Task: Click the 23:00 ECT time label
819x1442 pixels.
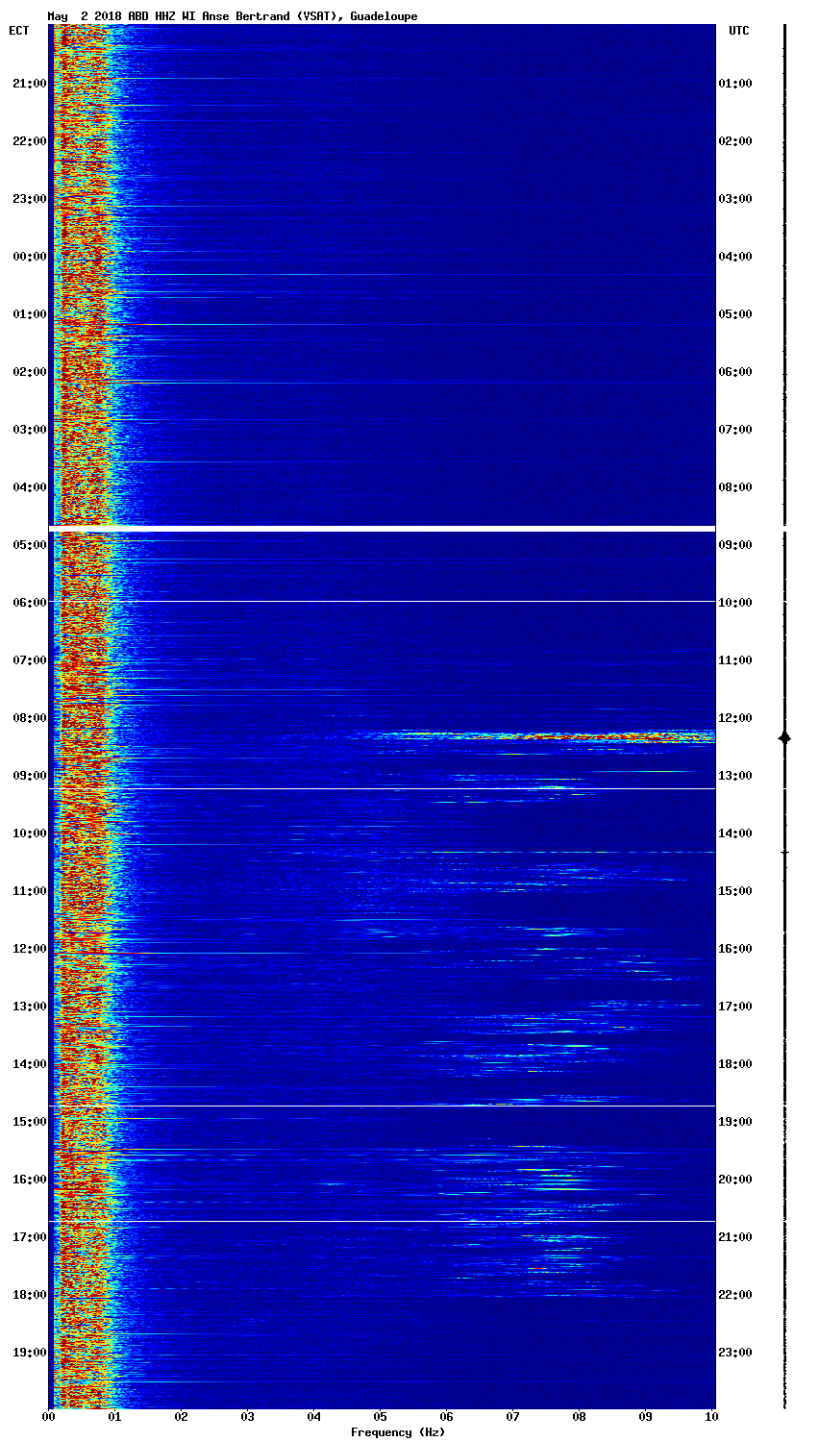Action: point(29,199)
